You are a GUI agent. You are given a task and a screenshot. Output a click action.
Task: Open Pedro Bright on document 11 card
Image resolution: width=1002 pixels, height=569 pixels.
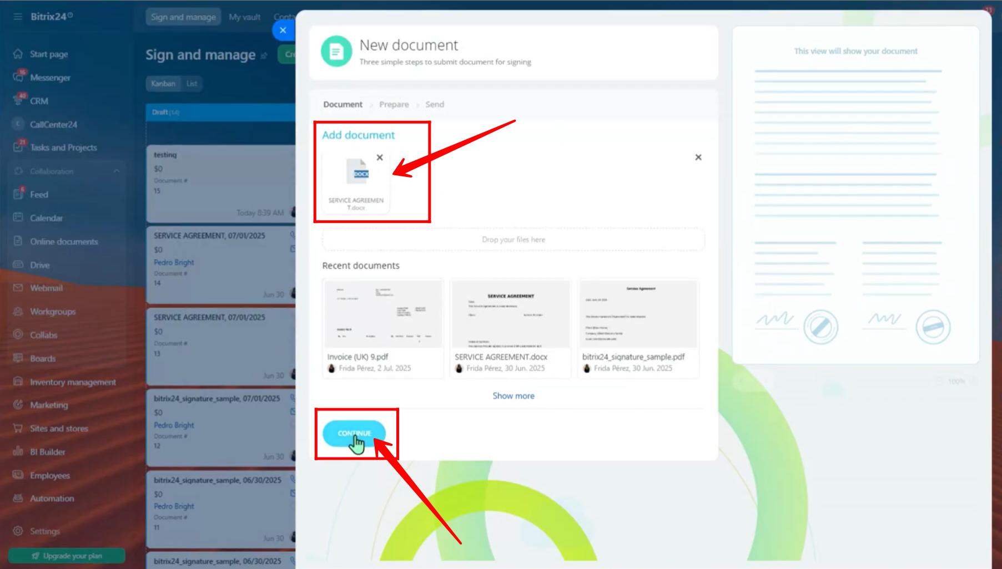click(x=174, y=506)
